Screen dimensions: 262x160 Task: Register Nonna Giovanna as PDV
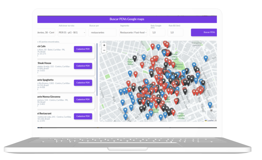pyautogui.click(x=83, y=99)
